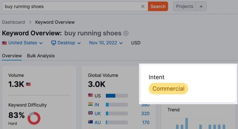Image resolution: width=238 pixels, height=129 pixels.
Task: Click the Desktop monitor icon
Action: click(54, 43)
